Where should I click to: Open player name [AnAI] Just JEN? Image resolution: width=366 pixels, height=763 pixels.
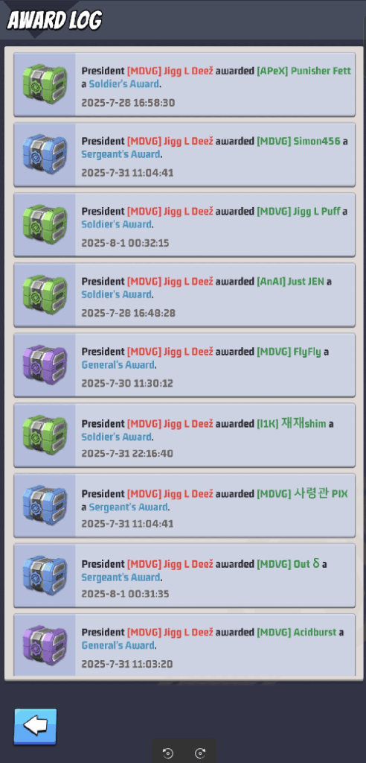pos(290,281)
